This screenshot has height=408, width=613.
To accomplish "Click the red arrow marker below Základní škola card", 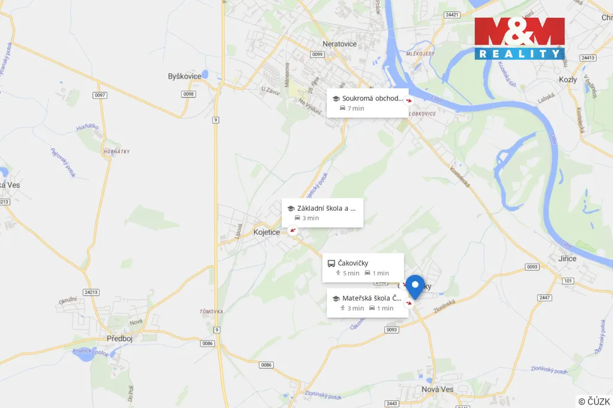I will pos(292,230).
